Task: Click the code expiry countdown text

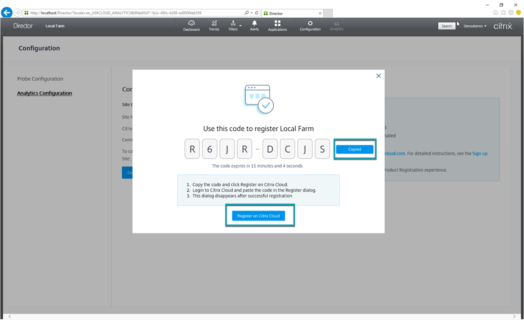Action: coord(257,166)
